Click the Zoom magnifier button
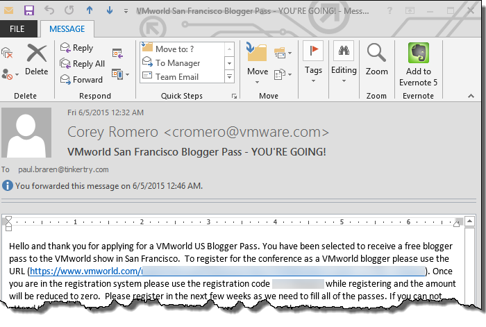 (x=376, y=59)
